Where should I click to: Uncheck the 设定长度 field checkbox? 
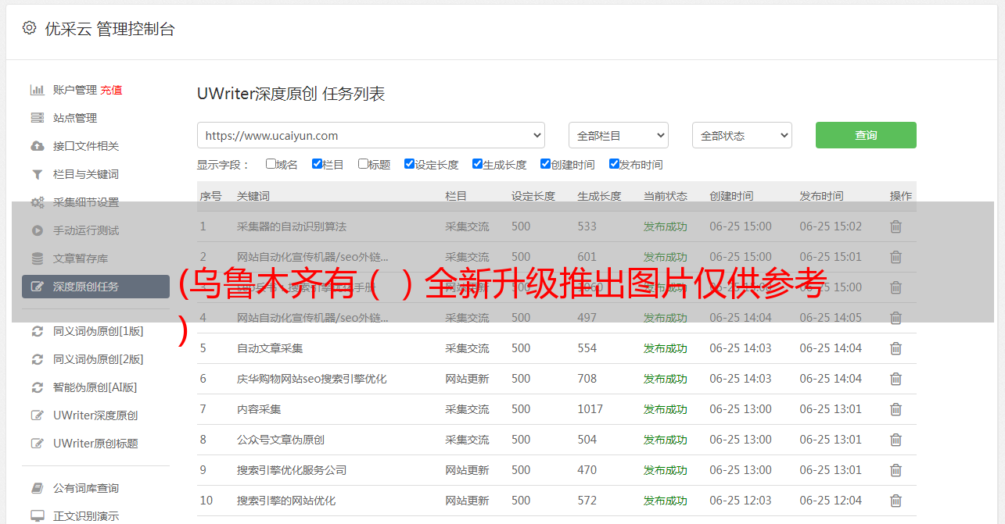coord(409,164)
